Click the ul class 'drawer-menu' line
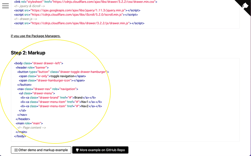This screenshot has height=156, width=251. click(x=37, y=93)
